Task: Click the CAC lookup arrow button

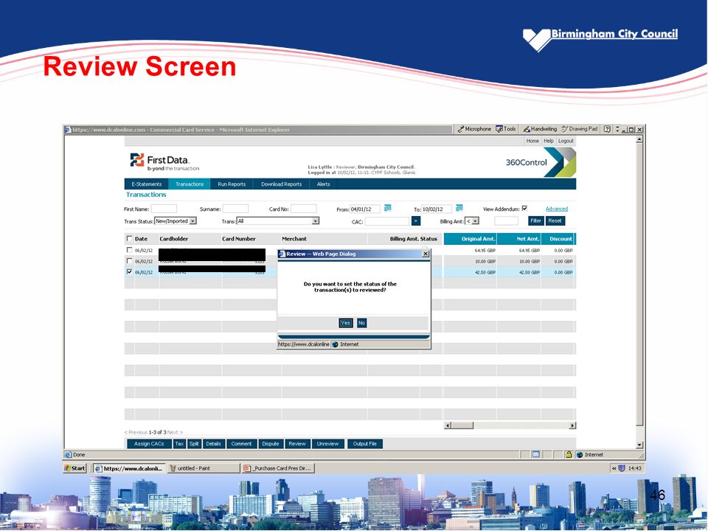Action: [416, 221]
